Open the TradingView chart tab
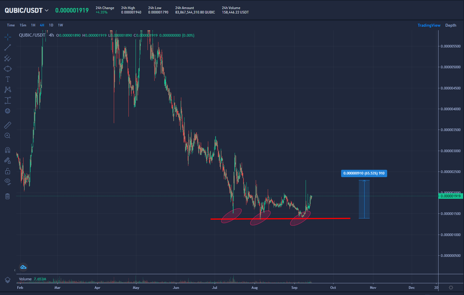This screenshot has width=464, height=295. [x=429, y=25]
